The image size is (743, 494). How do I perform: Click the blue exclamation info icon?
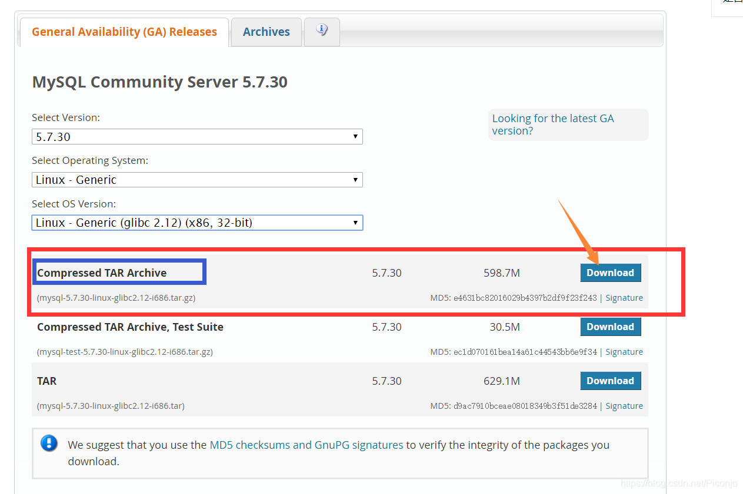(x=49, y=443)
